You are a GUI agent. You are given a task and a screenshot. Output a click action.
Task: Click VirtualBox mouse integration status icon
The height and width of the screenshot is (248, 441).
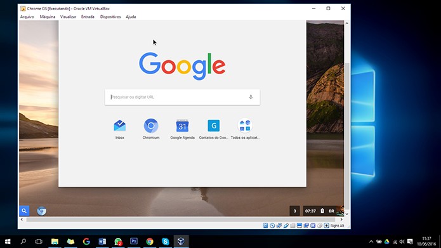(320, 226)
